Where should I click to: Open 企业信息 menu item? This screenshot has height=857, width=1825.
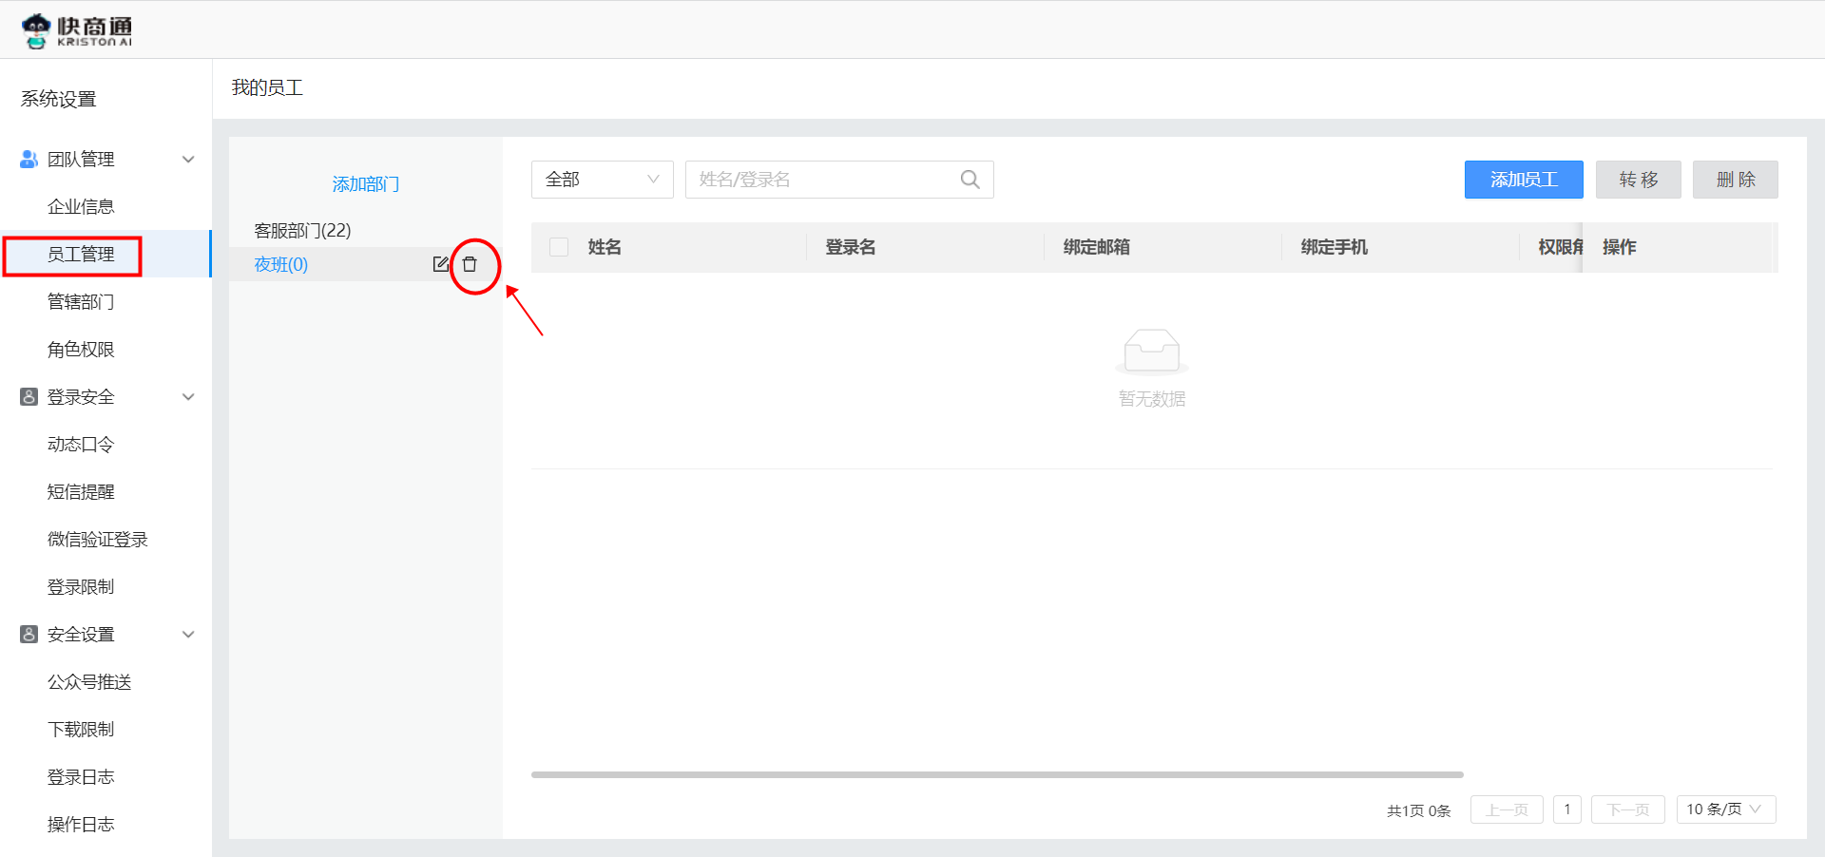(81, 207)
